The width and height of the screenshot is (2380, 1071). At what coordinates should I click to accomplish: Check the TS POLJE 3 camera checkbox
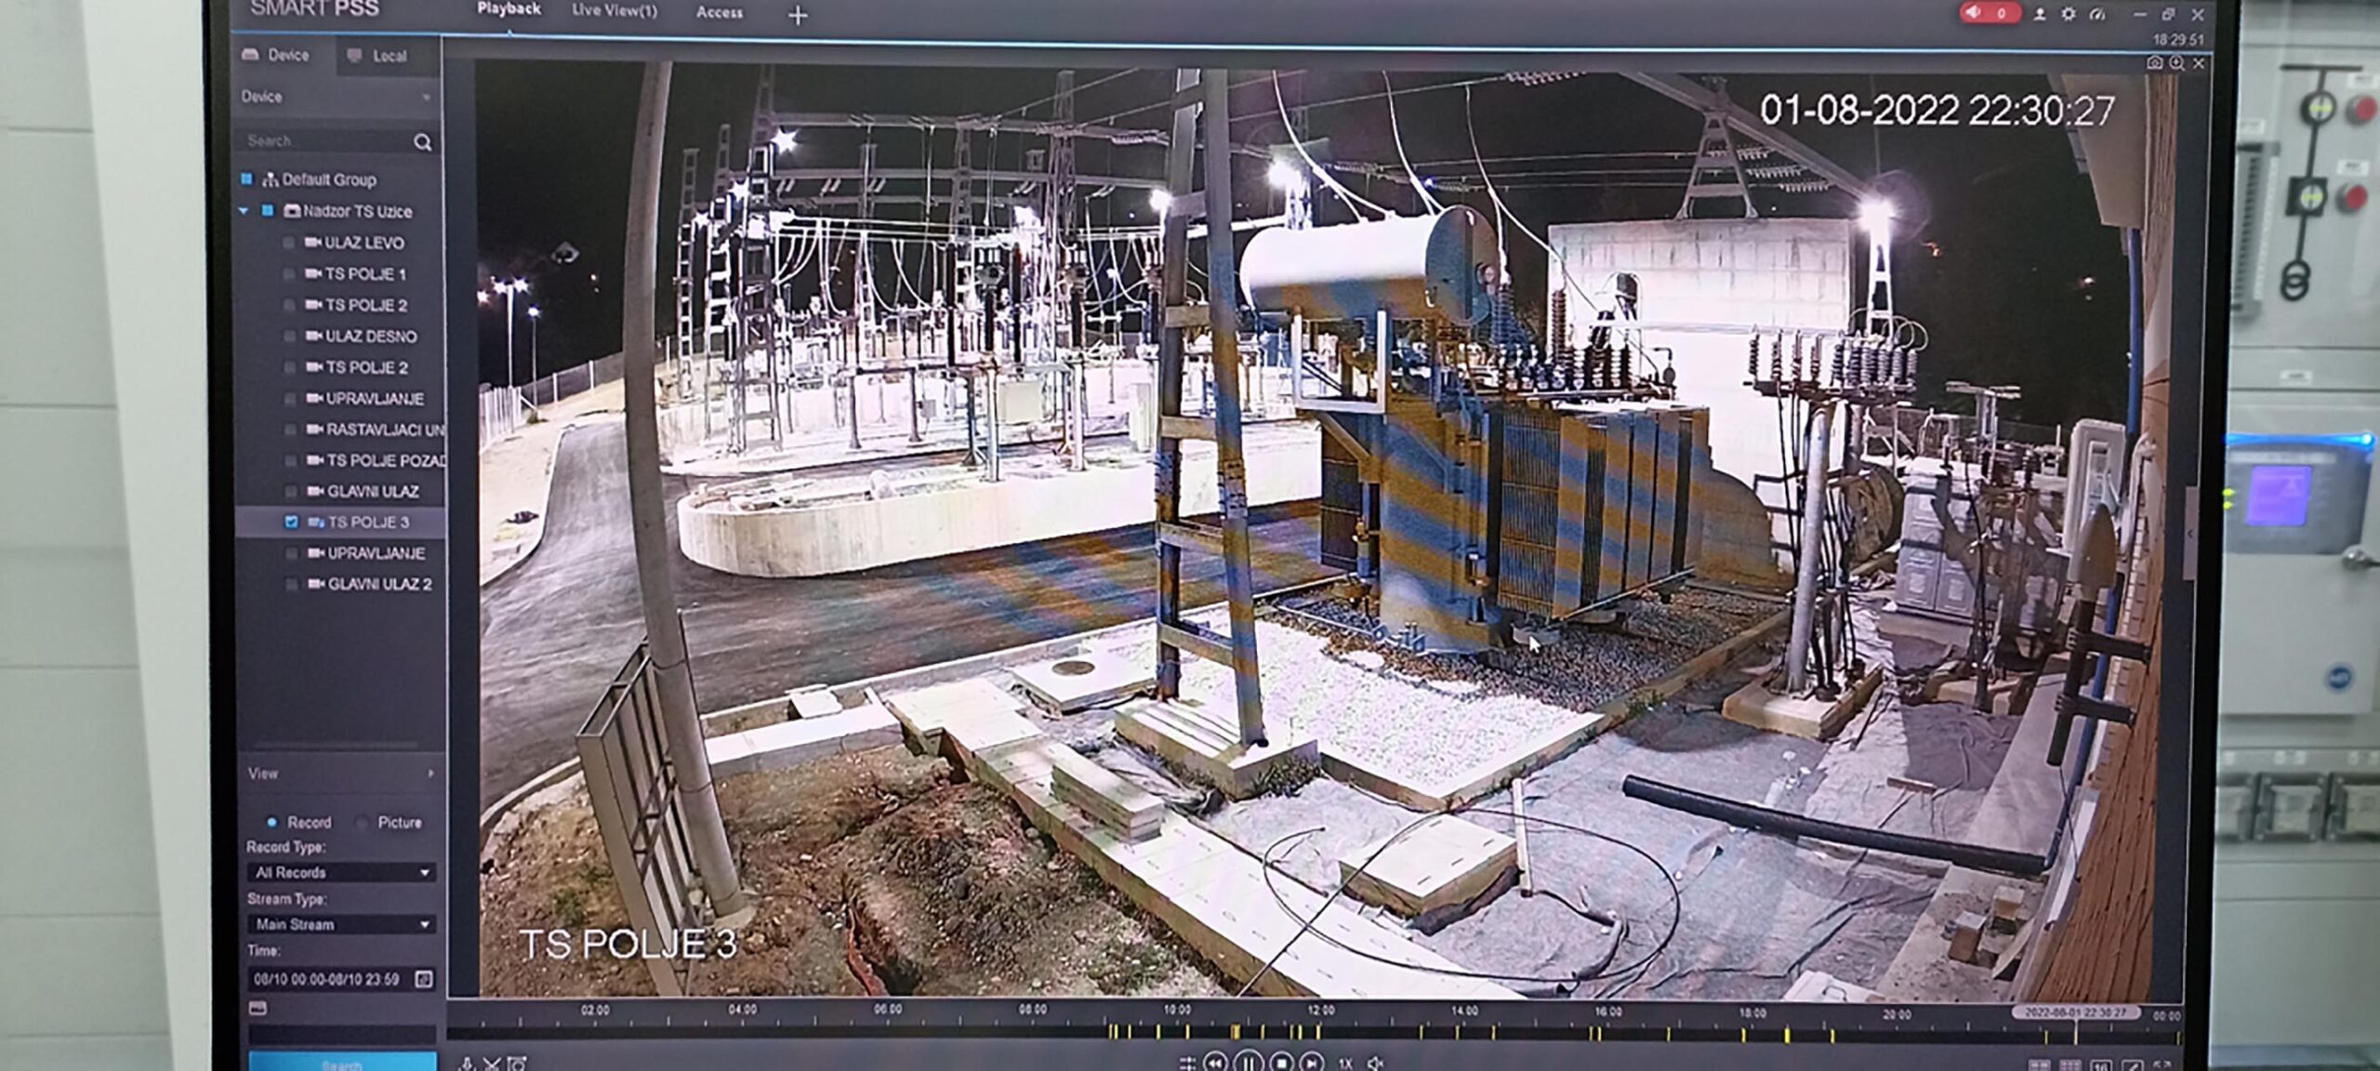tap(291, 522)
